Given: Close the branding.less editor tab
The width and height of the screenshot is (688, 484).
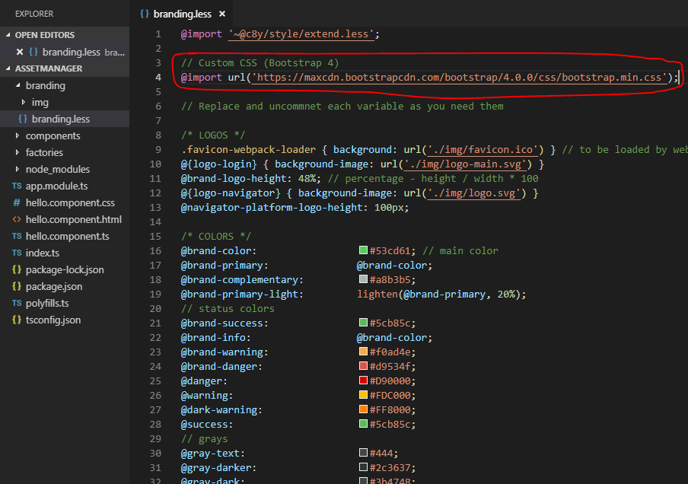Looking at the screenshot, I should pos(221,14).
